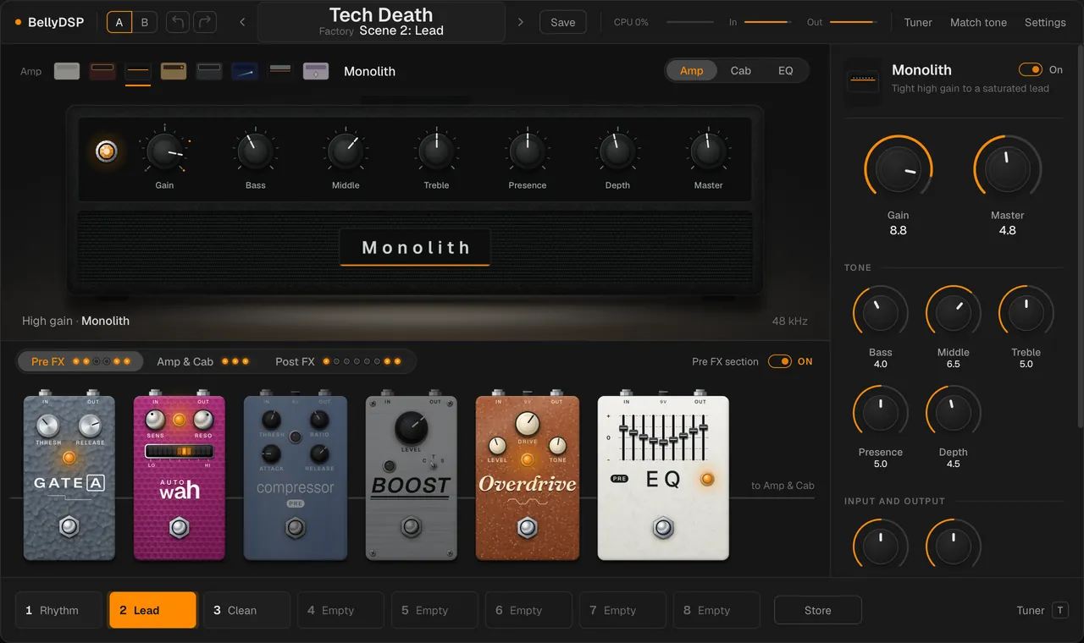Screen dimensions: 1084x643
Task: Open Settings
Action: [x=1045, y=22]
